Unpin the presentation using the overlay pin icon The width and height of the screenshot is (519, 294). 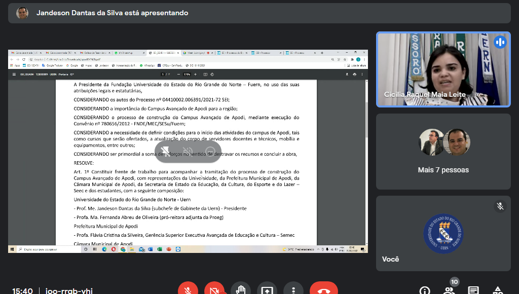(165, 152)
